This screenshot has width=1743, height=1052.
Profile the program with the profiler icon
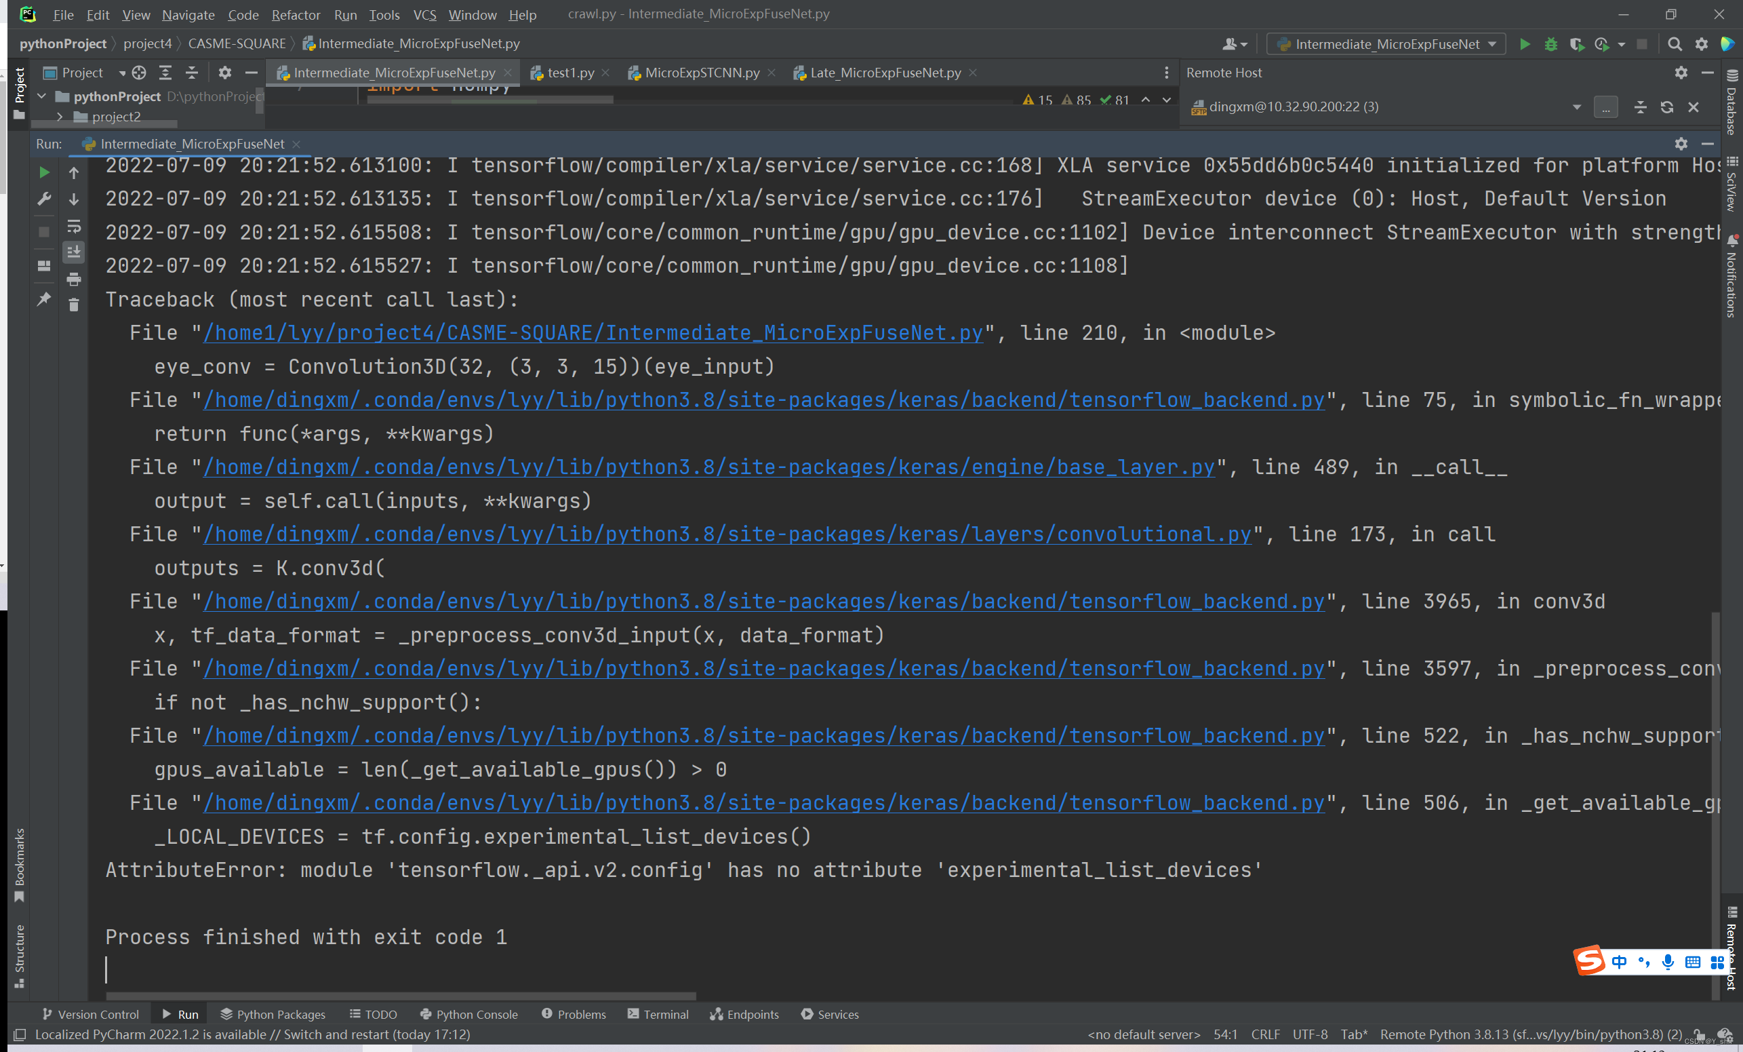tap(1603, 44)
